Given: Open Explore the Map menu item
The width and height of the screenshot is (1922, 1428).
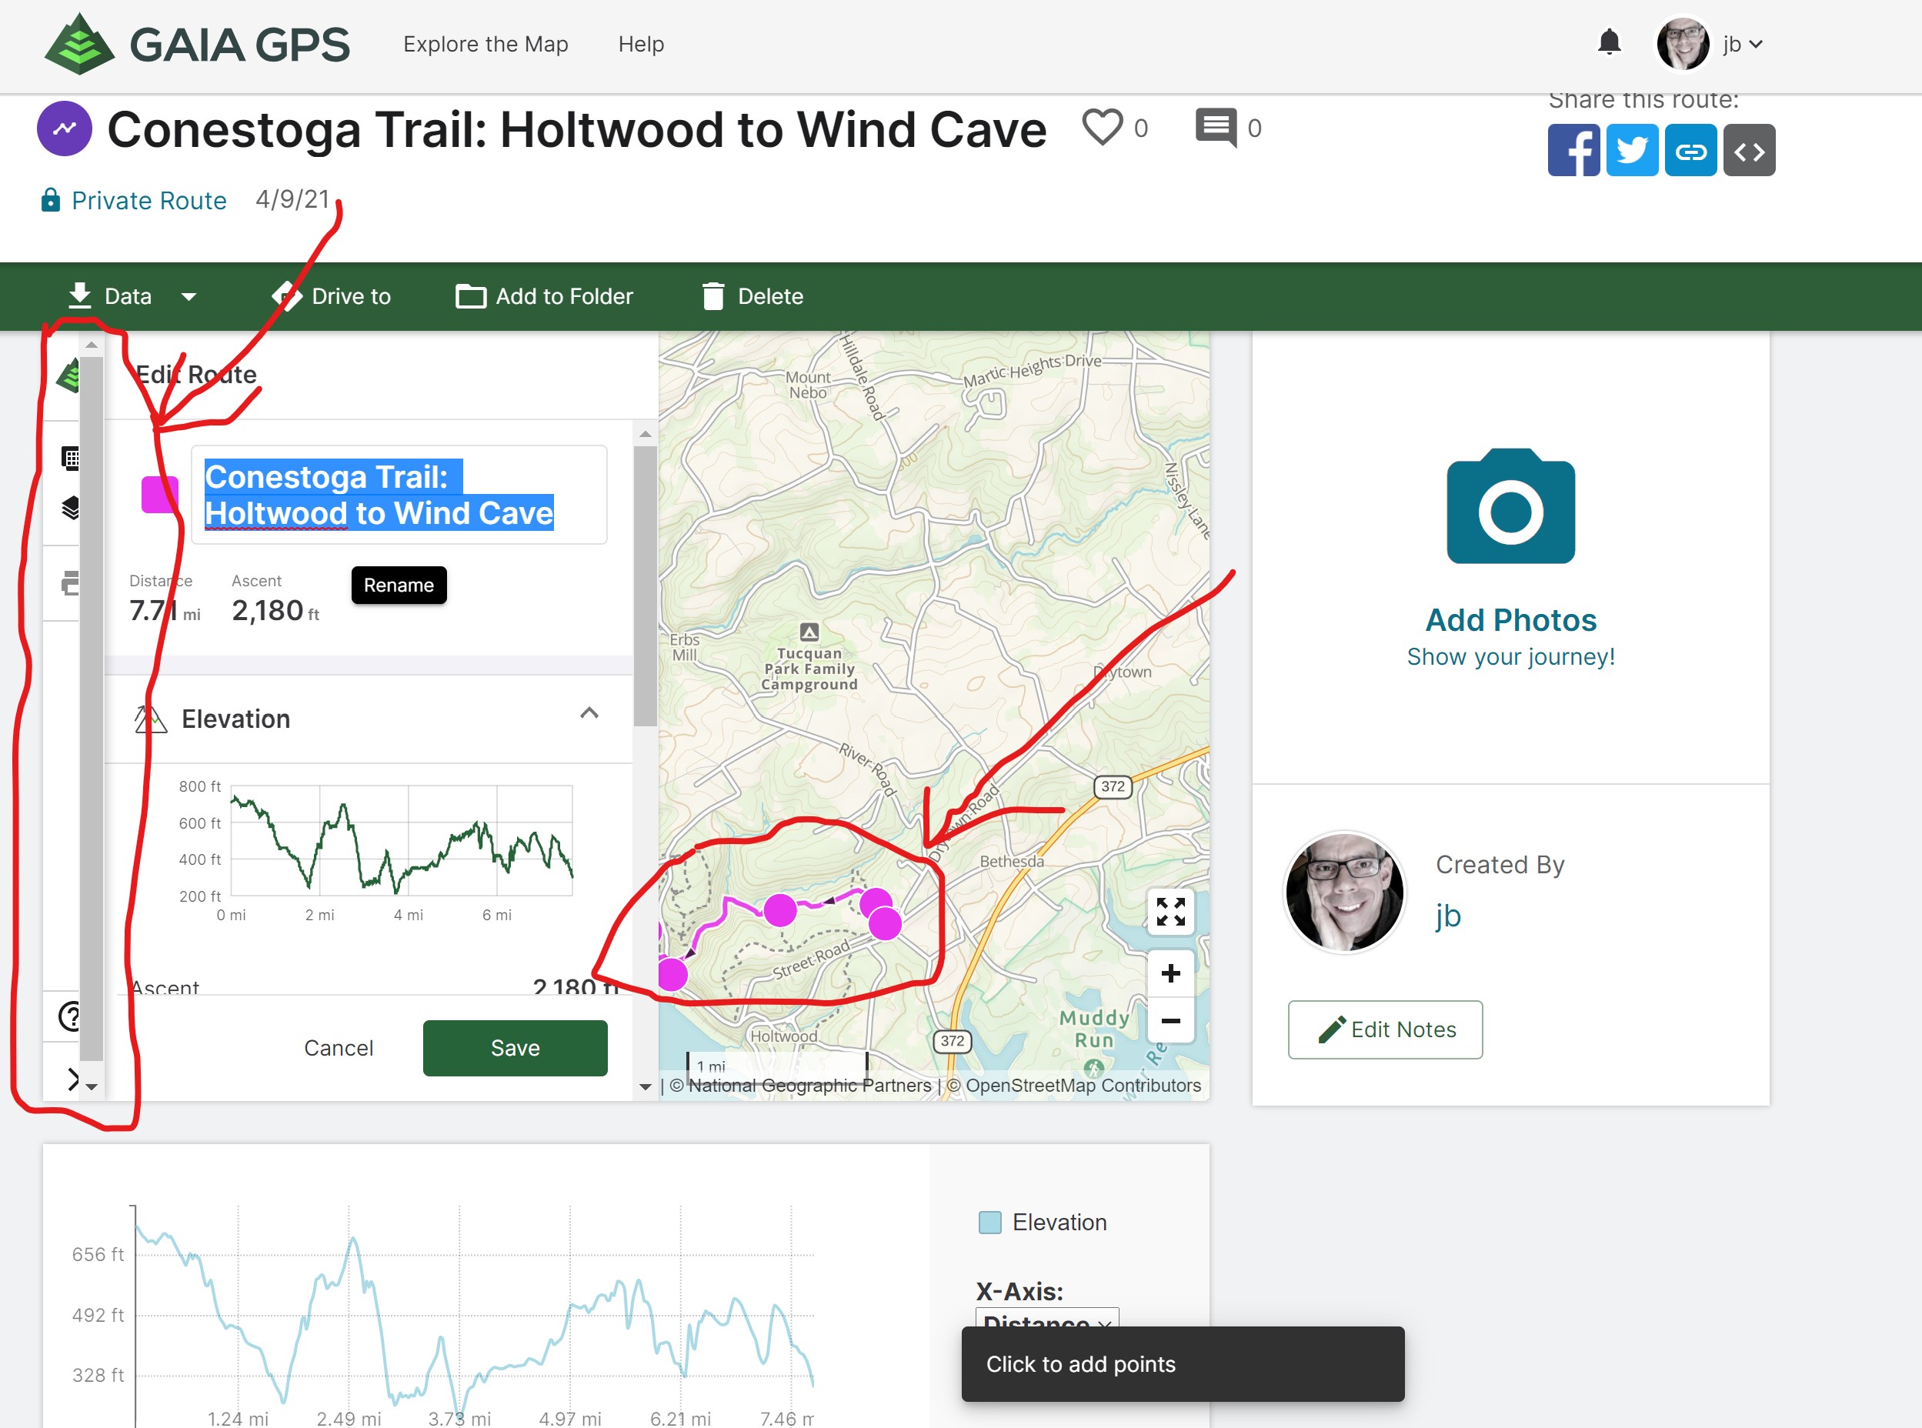Looking at the screenshot, I should pos(485,44).
